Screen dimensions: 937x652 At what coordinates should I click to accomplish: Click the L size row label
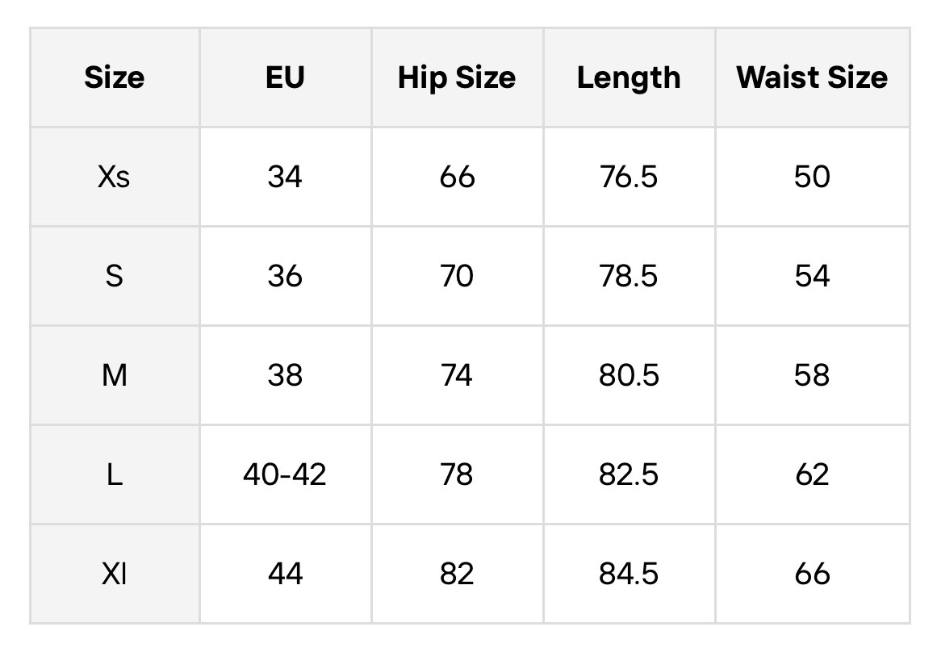[114, 474]
